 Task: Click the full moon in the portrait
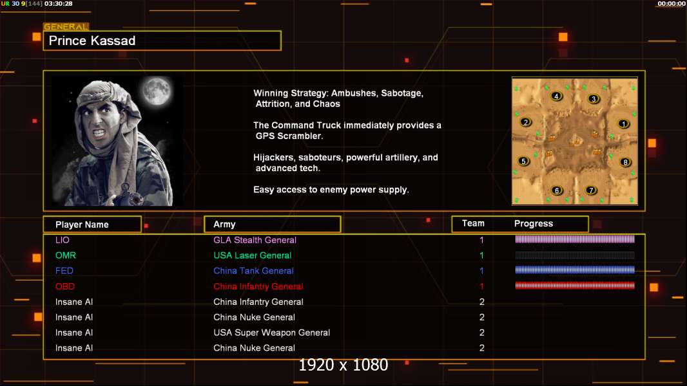coord(157,91)
